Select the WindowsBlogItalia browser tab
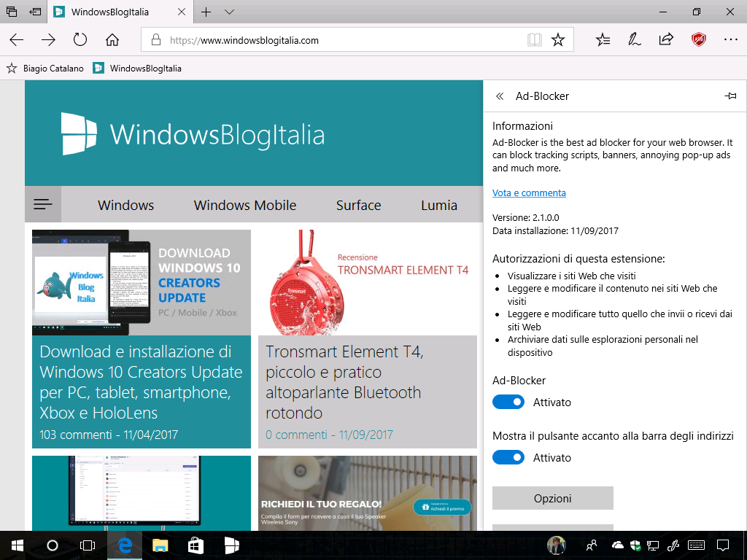 coord(120,12)
